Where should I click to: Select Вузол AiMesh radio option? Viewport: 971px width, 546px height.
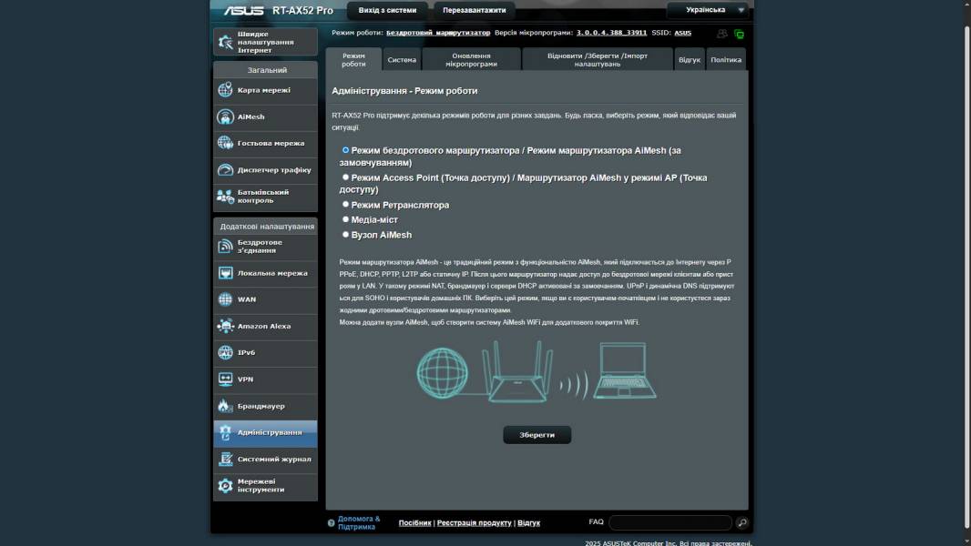345,235
